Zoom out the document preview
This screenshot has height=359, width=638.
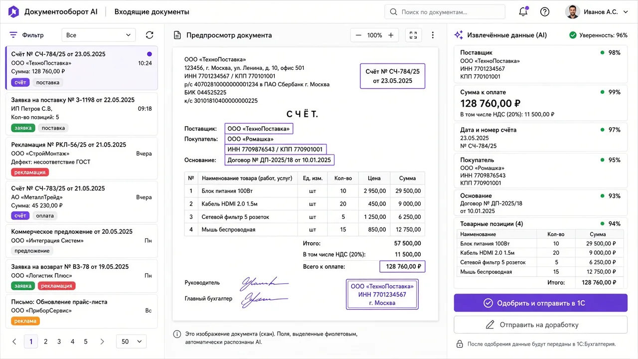point(359,35)
